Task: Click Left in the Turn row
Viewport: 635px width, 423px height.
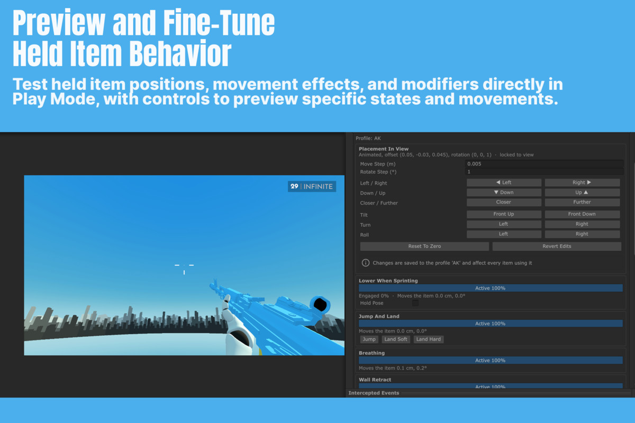Action: click(504, 224)
